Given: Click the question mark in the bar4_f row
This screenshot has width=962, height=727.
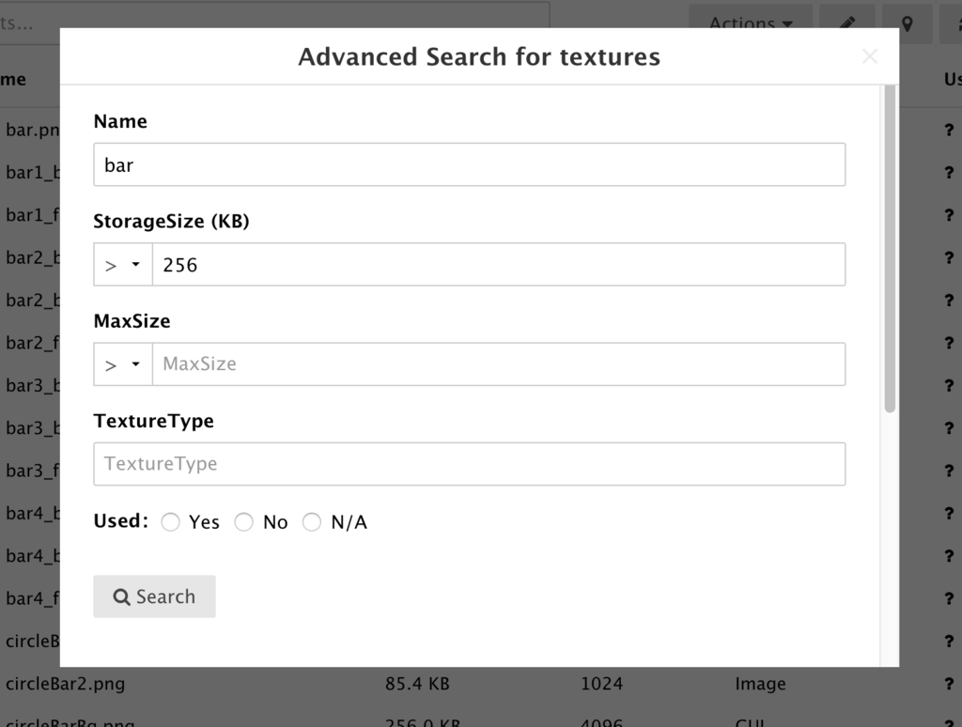Looking at the screenshot, I should click(949, 598).
